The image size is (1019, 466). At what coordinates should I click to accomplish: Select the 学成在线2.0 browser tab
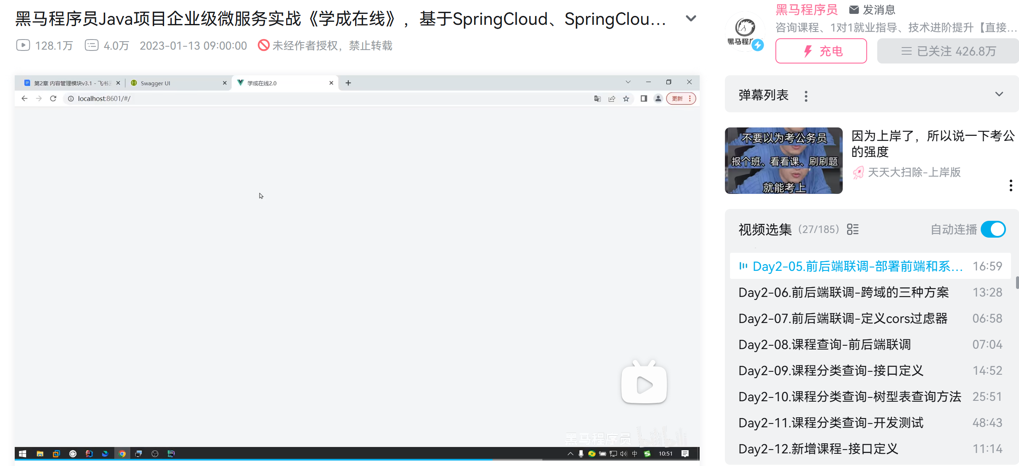tap(273, 83)
